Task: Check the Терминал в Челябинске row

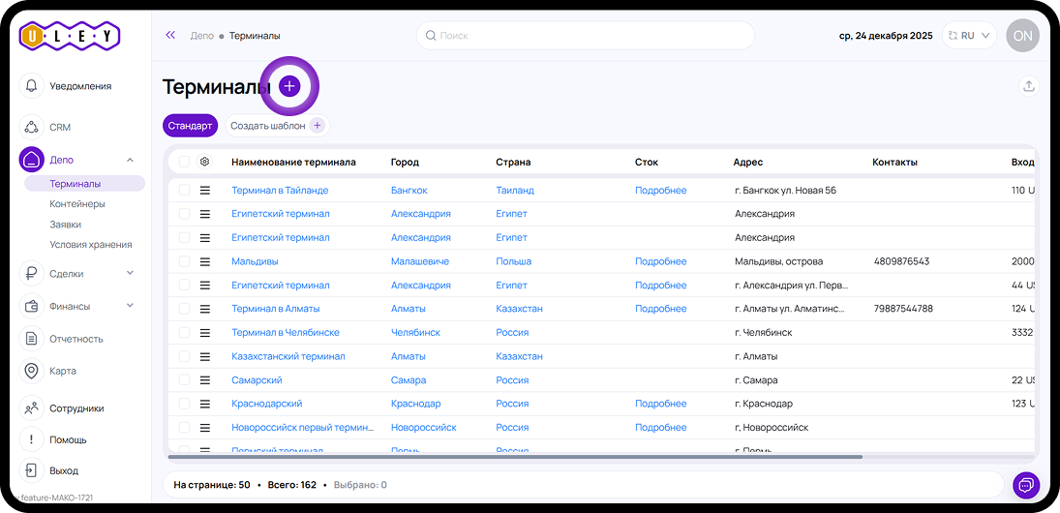Action: tap(185, 333)
